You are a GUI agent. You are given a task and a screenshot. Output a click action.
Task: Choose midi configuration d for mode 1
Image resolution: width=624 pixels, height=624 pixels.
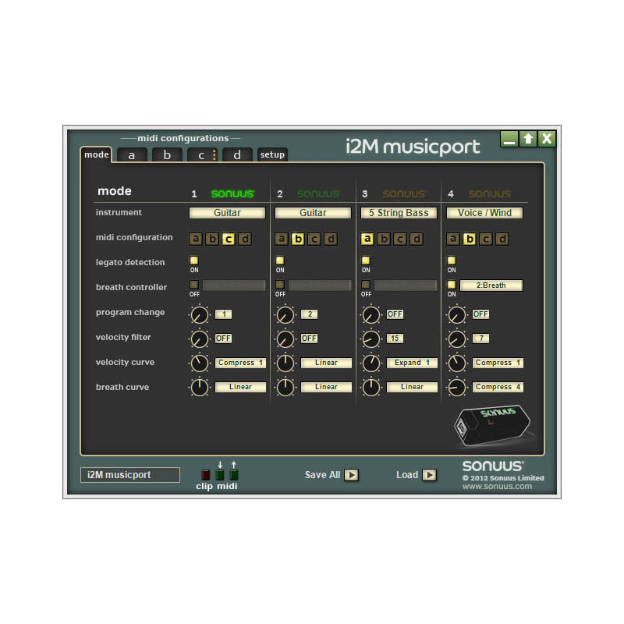245,239
